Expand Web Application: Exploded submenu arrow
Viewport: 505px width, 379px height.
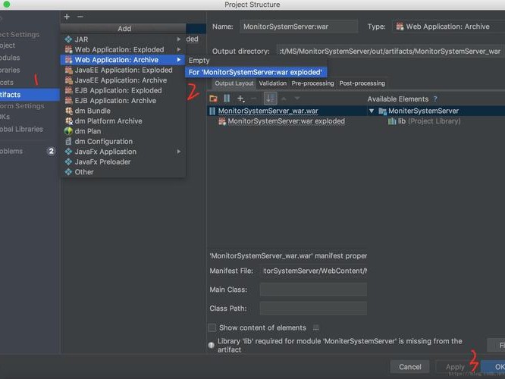pos(179,49)
